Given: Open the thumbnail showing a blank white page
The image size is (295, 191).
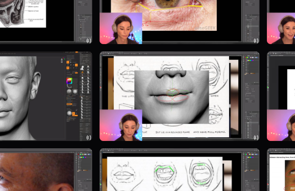Looking at the screenshot, I should (281, 96).
